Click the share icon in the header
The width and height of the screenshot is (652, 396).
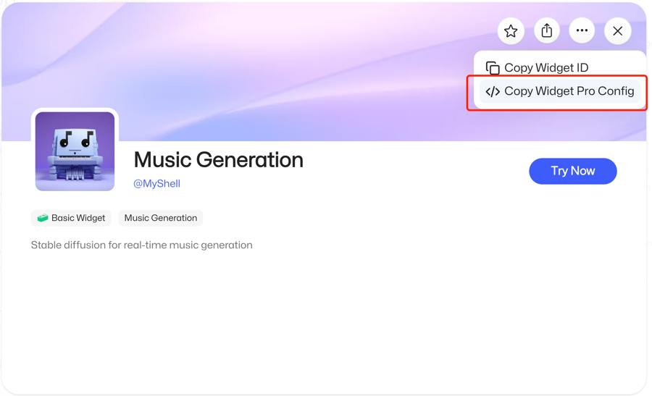coord(547,30)
